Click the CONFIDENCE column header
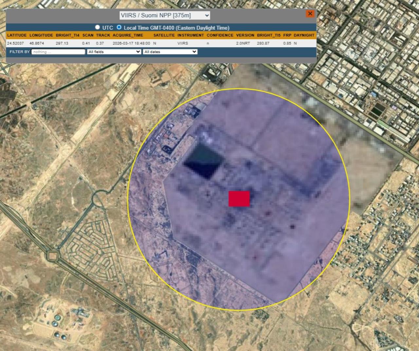Screen dimensions: 419x351 click(220, 35)
